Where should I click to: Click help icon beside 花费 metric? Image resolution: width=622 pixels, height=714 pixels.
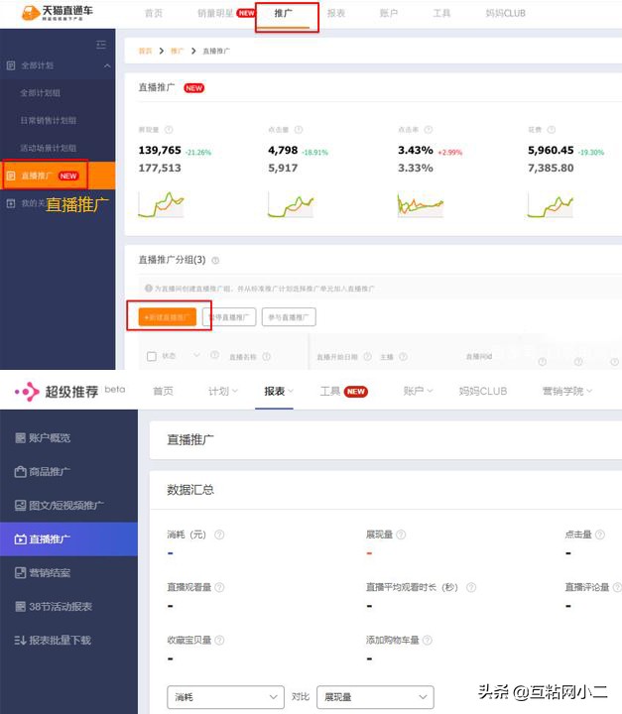point(552,130)
